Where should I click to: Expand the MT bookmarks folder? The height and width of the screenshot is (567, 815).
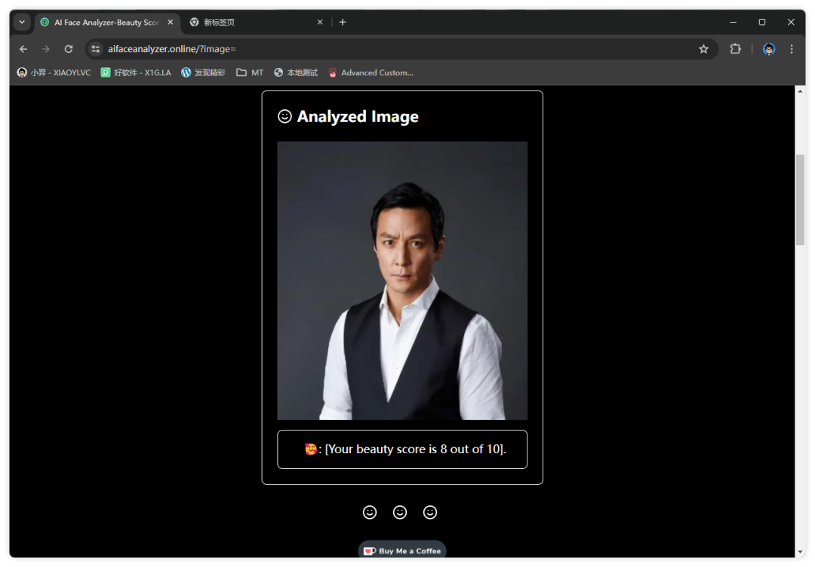click(250, 72)
